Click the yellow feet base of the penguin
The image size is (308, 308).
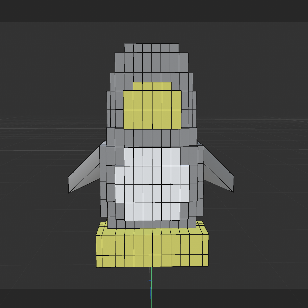[152, 247]
